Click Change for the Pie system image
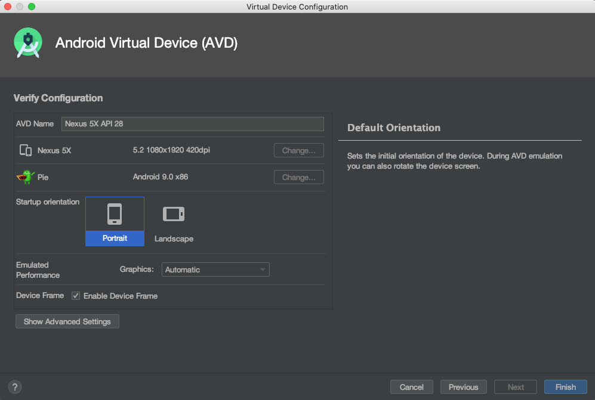 (x=298, y=178)
